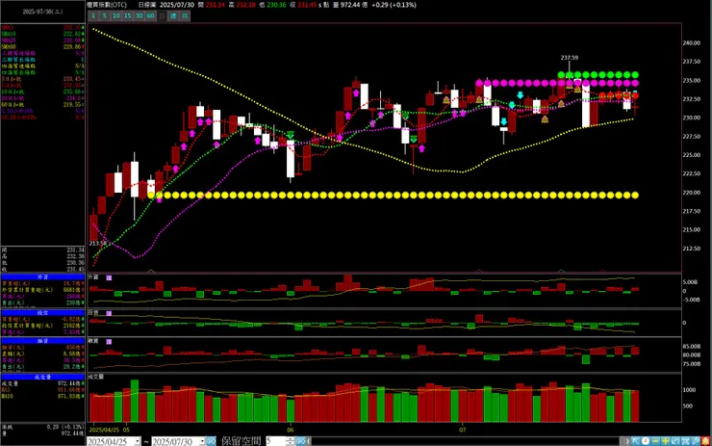712x446 pixels.
Task: Click the 保留空間 spinner arrows
Action: (x=291, y=441)
